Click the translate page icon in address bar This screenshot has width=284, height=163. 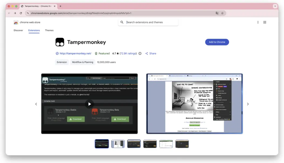tap(217, 13)
